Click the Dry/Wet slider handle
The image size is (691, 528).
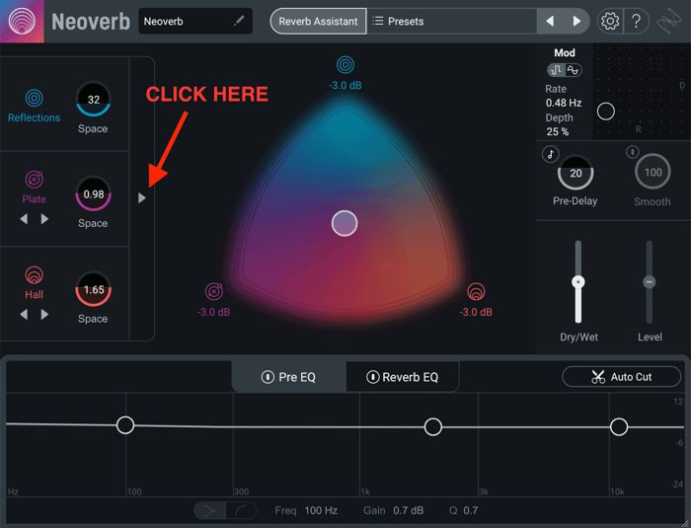tap(578, 282)
